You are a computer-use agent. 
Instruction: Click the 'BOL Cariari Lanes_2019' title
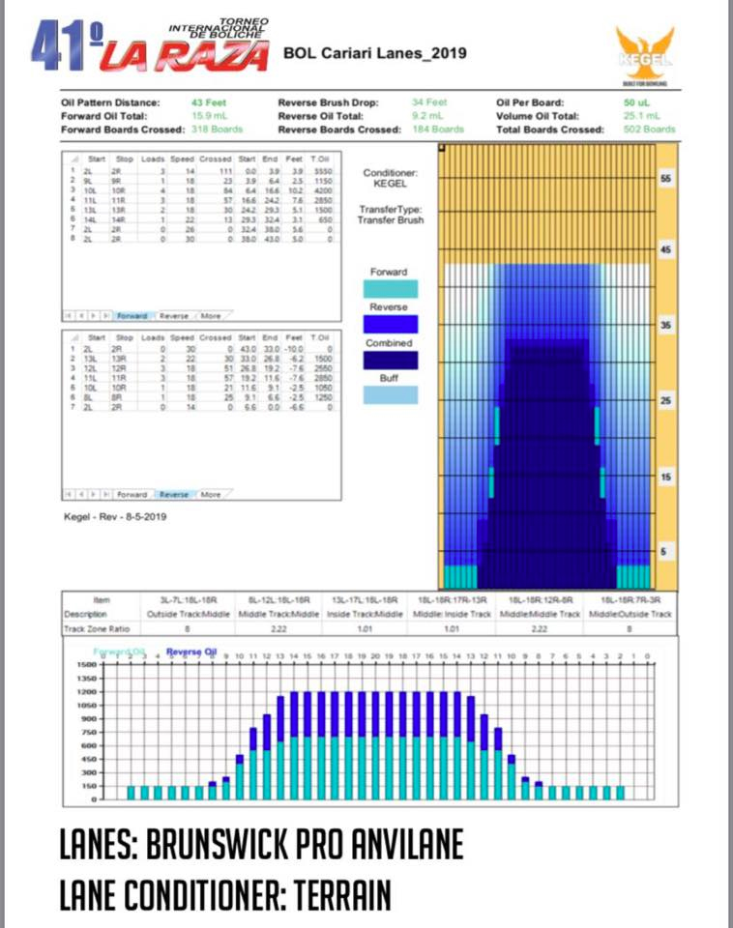click(375, 53)
